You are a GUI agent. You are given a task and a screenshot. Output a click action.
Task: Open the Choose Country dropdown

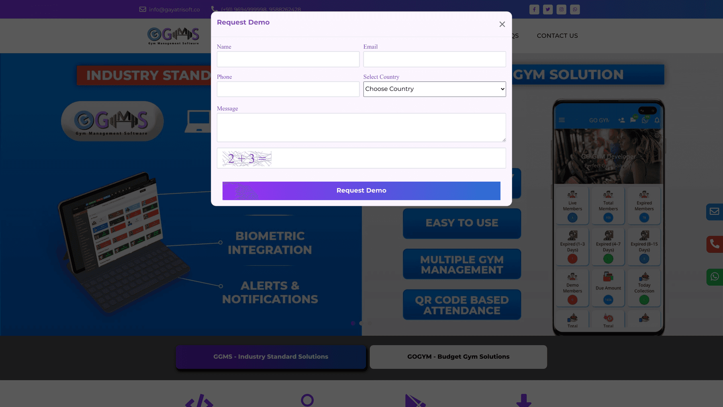(434, 89)
